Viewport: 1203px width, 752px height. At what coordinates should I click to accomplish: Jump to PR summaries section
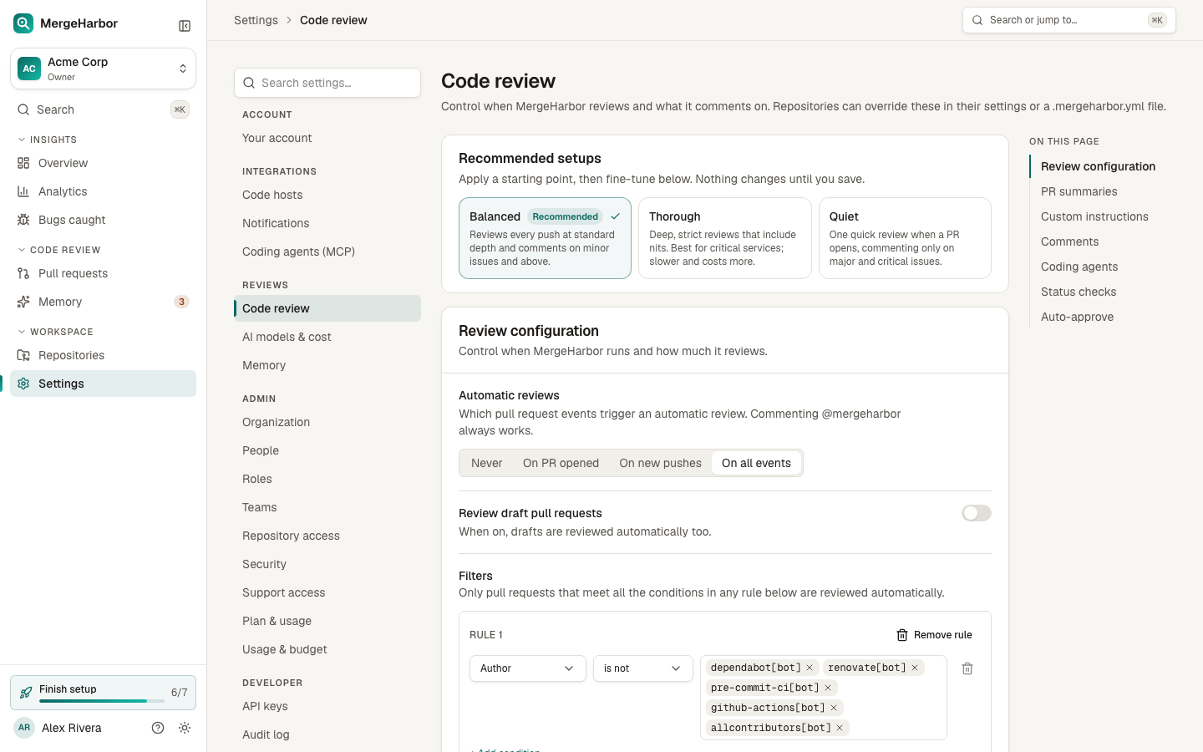coord(1079,191)
